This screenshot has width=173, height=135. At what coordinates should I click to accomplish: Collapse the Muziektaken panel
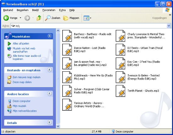pos(49,36)
